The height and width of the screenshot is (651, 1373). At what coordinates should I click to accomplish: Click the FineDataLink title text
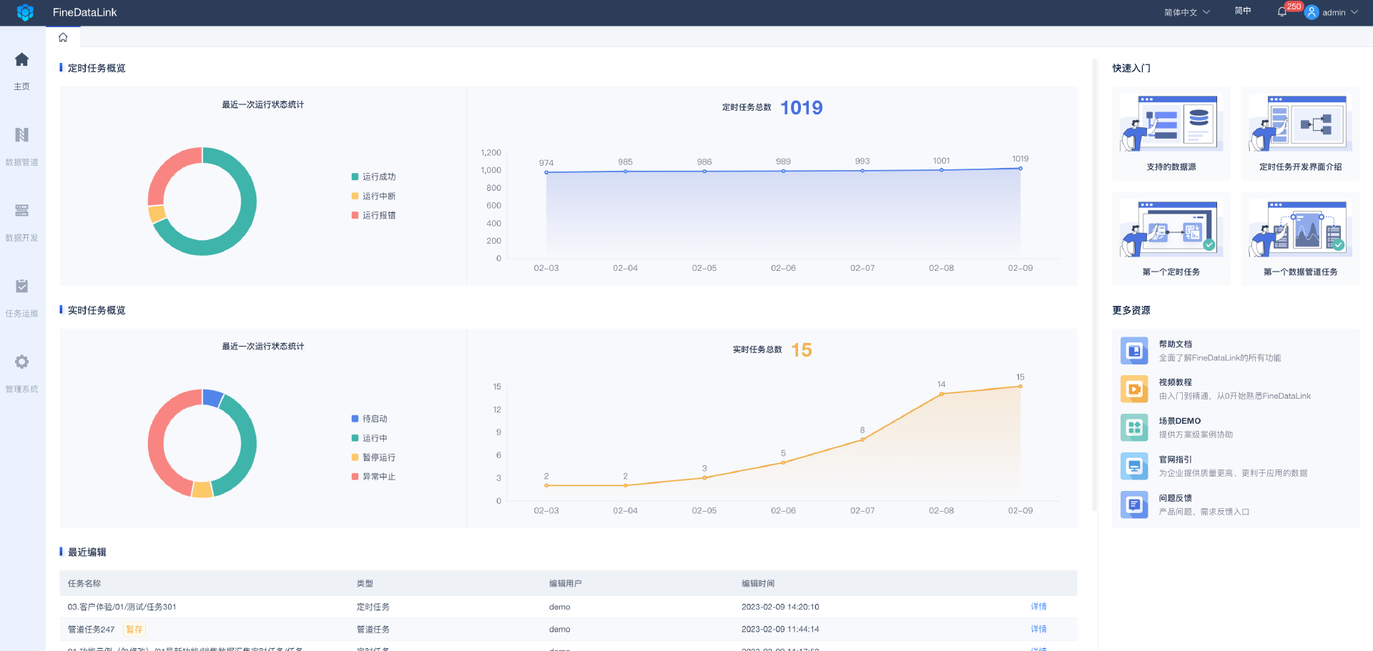[x=84, y=12]
